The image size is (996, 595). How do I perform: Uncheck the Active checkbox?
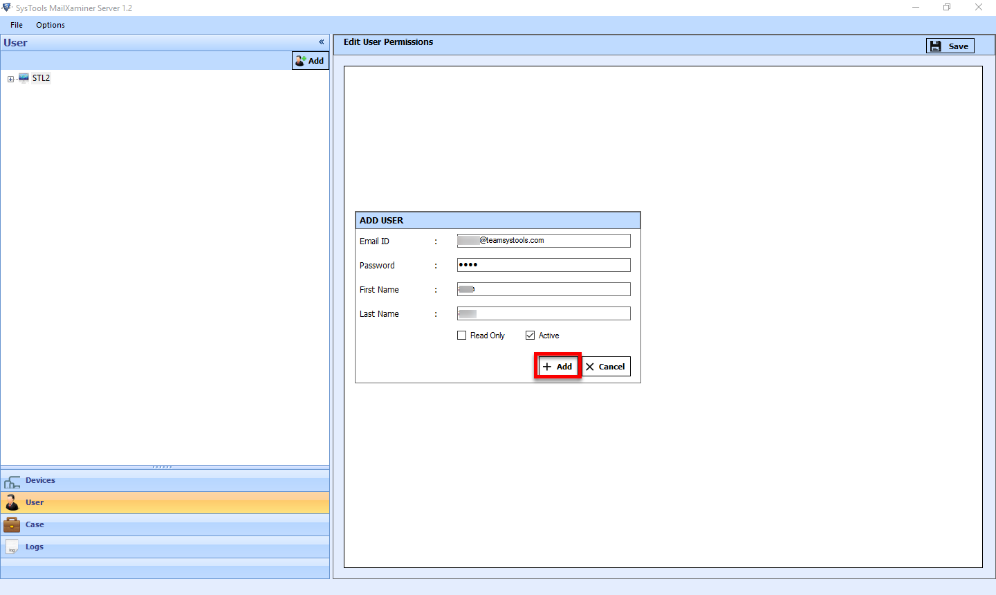(531, 336)
